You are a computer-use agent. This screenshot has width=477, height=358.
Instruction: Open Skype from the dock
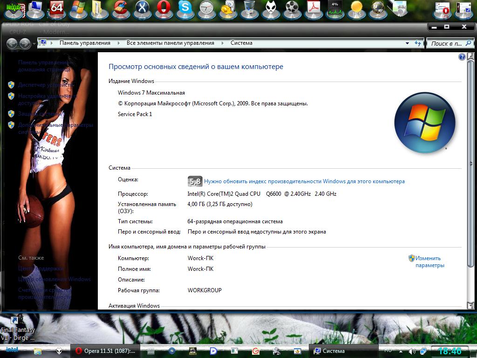coord(185,9)
